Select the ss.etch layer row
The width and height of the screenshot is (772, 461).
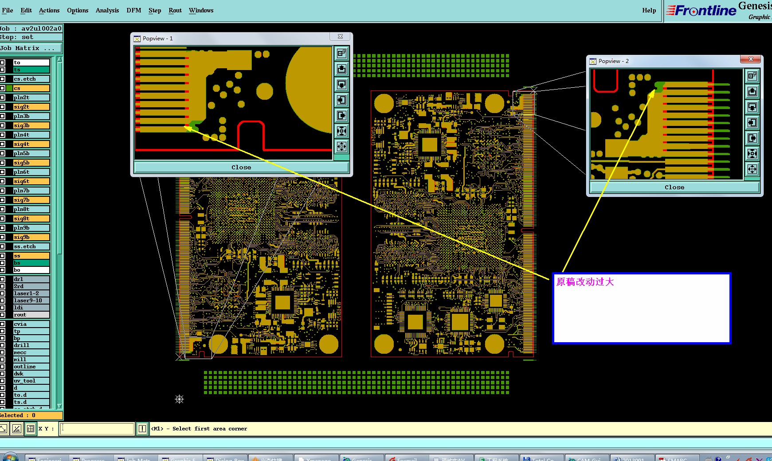31,246
